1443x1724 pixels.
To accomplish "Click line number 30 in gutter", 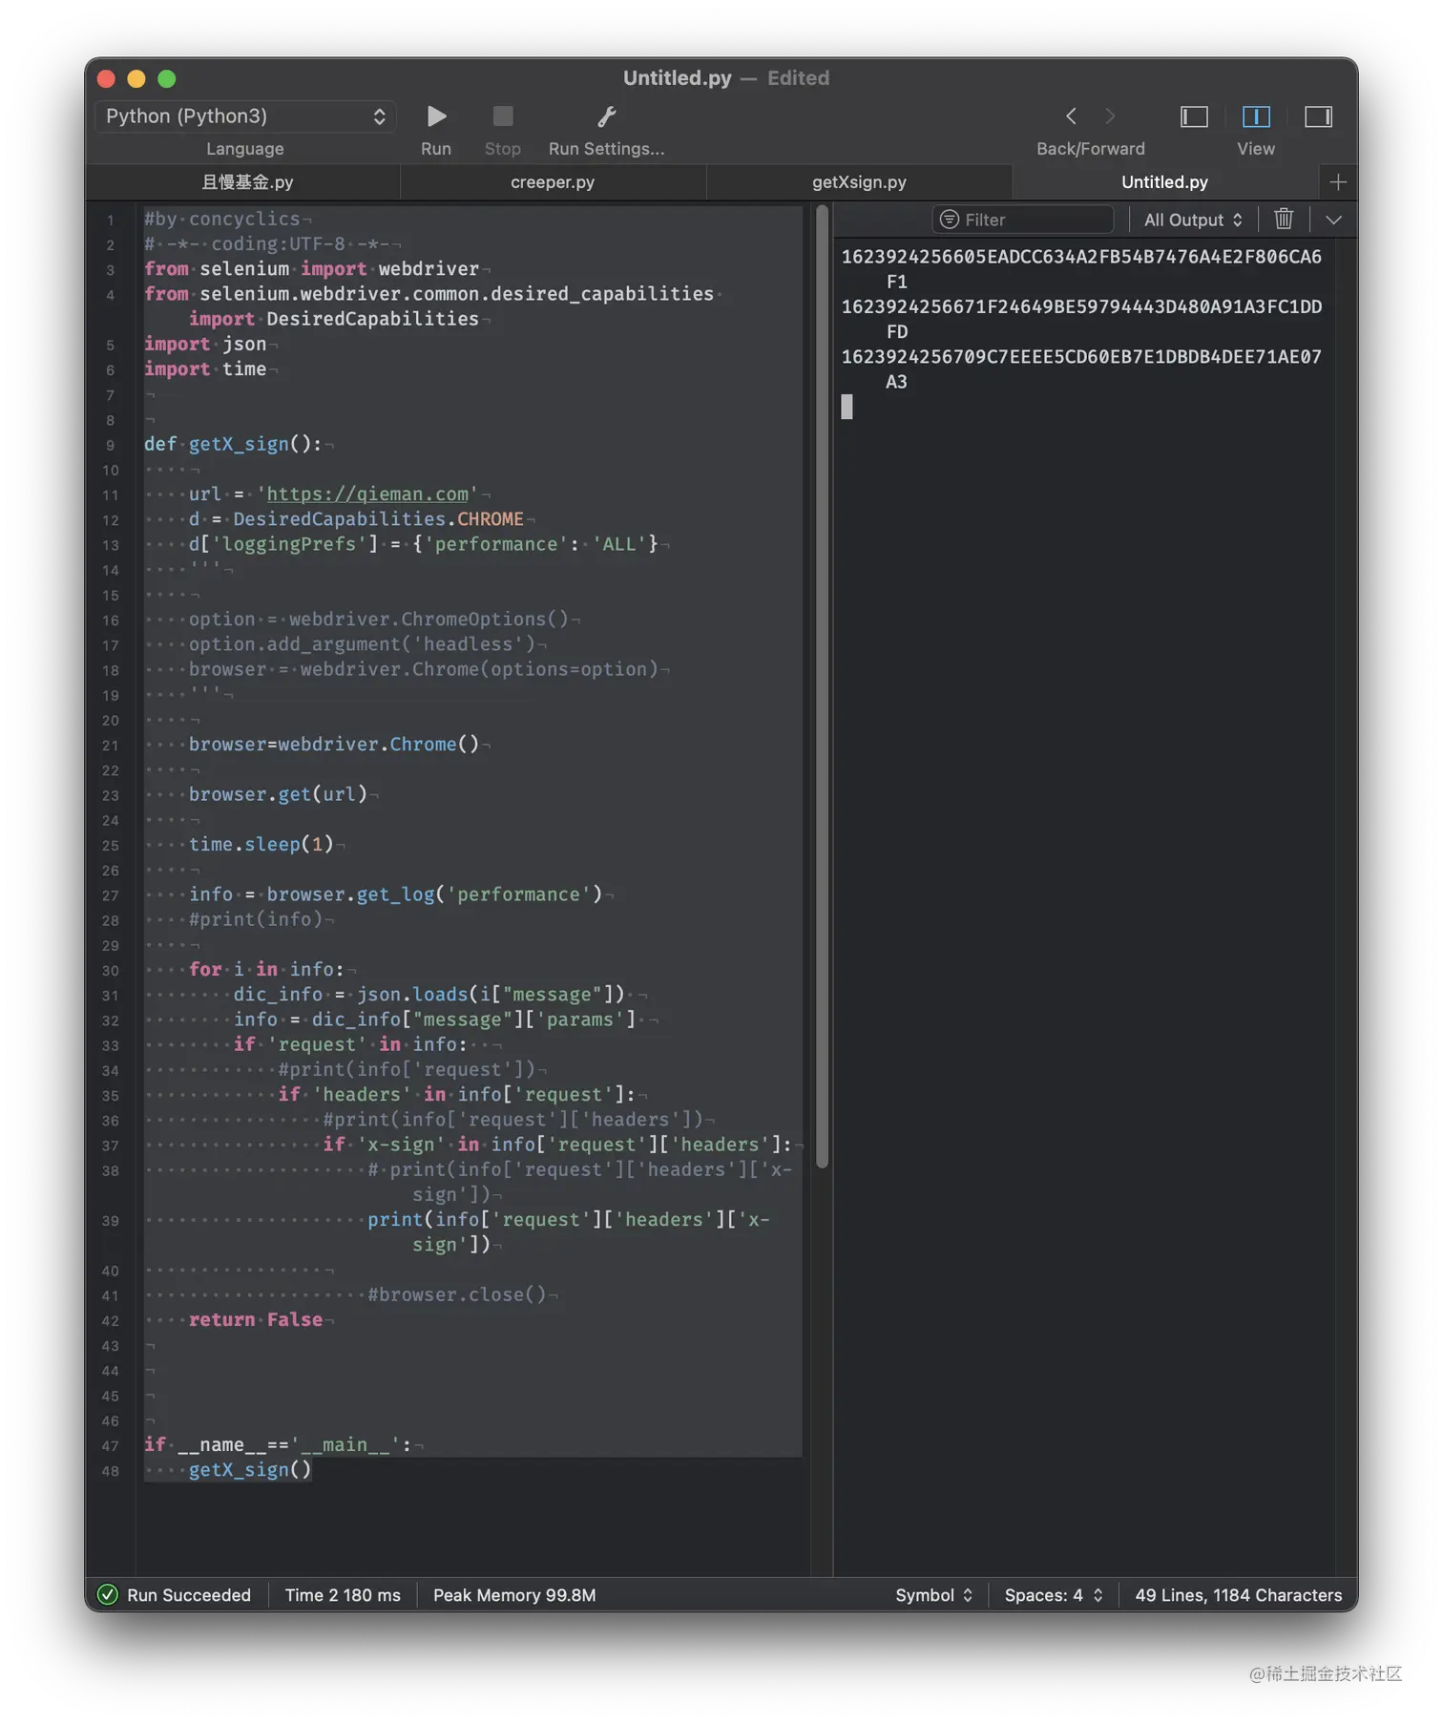I will [111, 970].
